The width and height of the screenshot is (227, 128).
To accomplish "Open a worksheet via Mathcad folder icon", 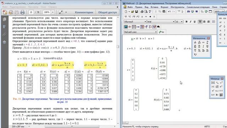I will [132, 12].
